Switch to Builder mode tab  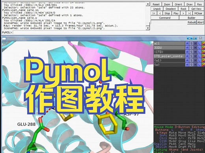coord(192,18)
